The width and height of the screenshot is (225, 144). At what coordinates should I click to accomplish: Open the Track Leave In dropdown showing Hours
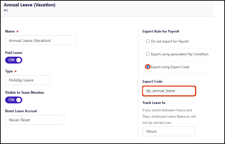coord(168,131)
